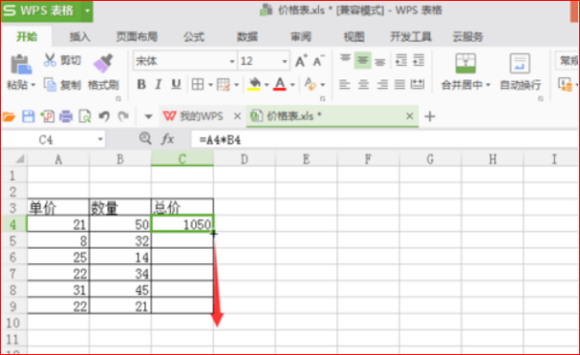580x355 pixels.
Task: Apply cell borders icon
Action: tap(197, 84)
